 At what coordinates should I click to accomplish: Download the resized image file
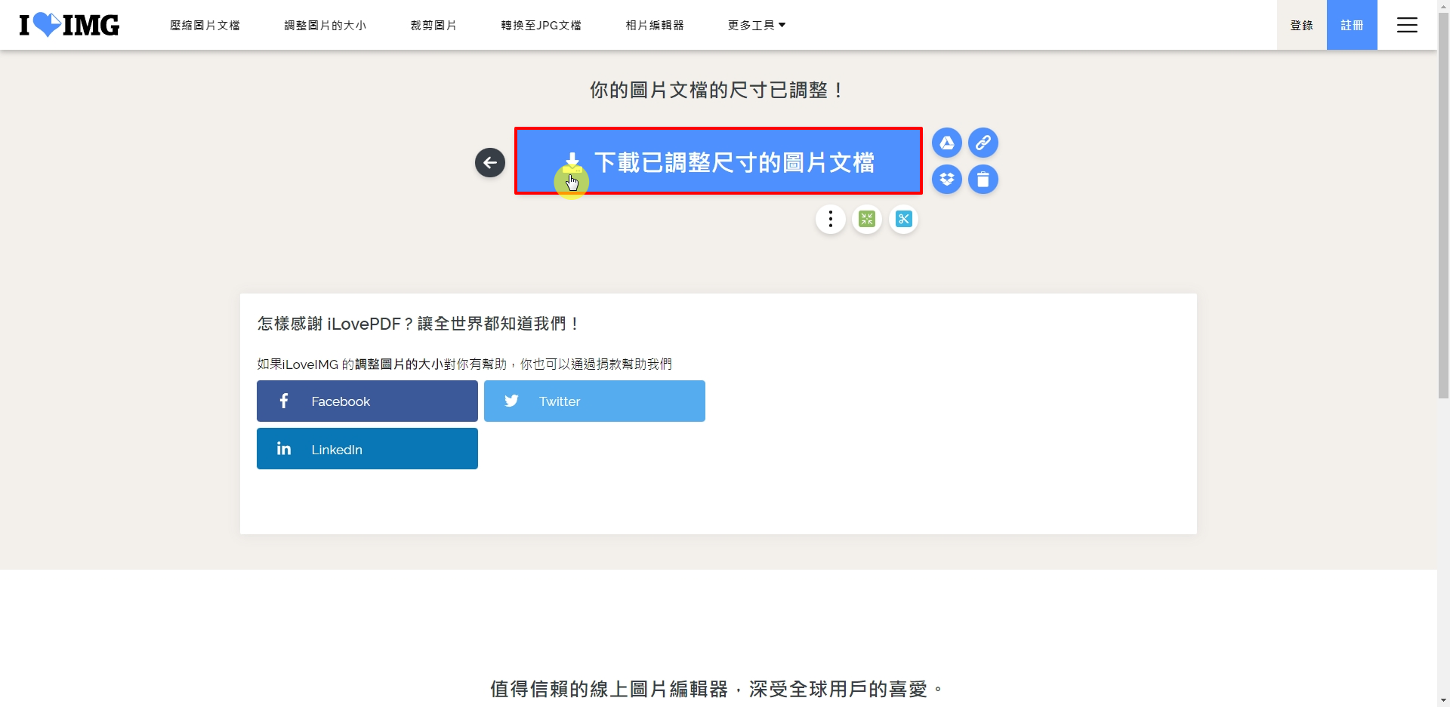(717, 161)
